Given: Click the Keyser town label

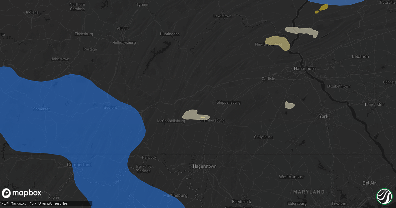Looking at the screenshot, I should coord(54,198).
